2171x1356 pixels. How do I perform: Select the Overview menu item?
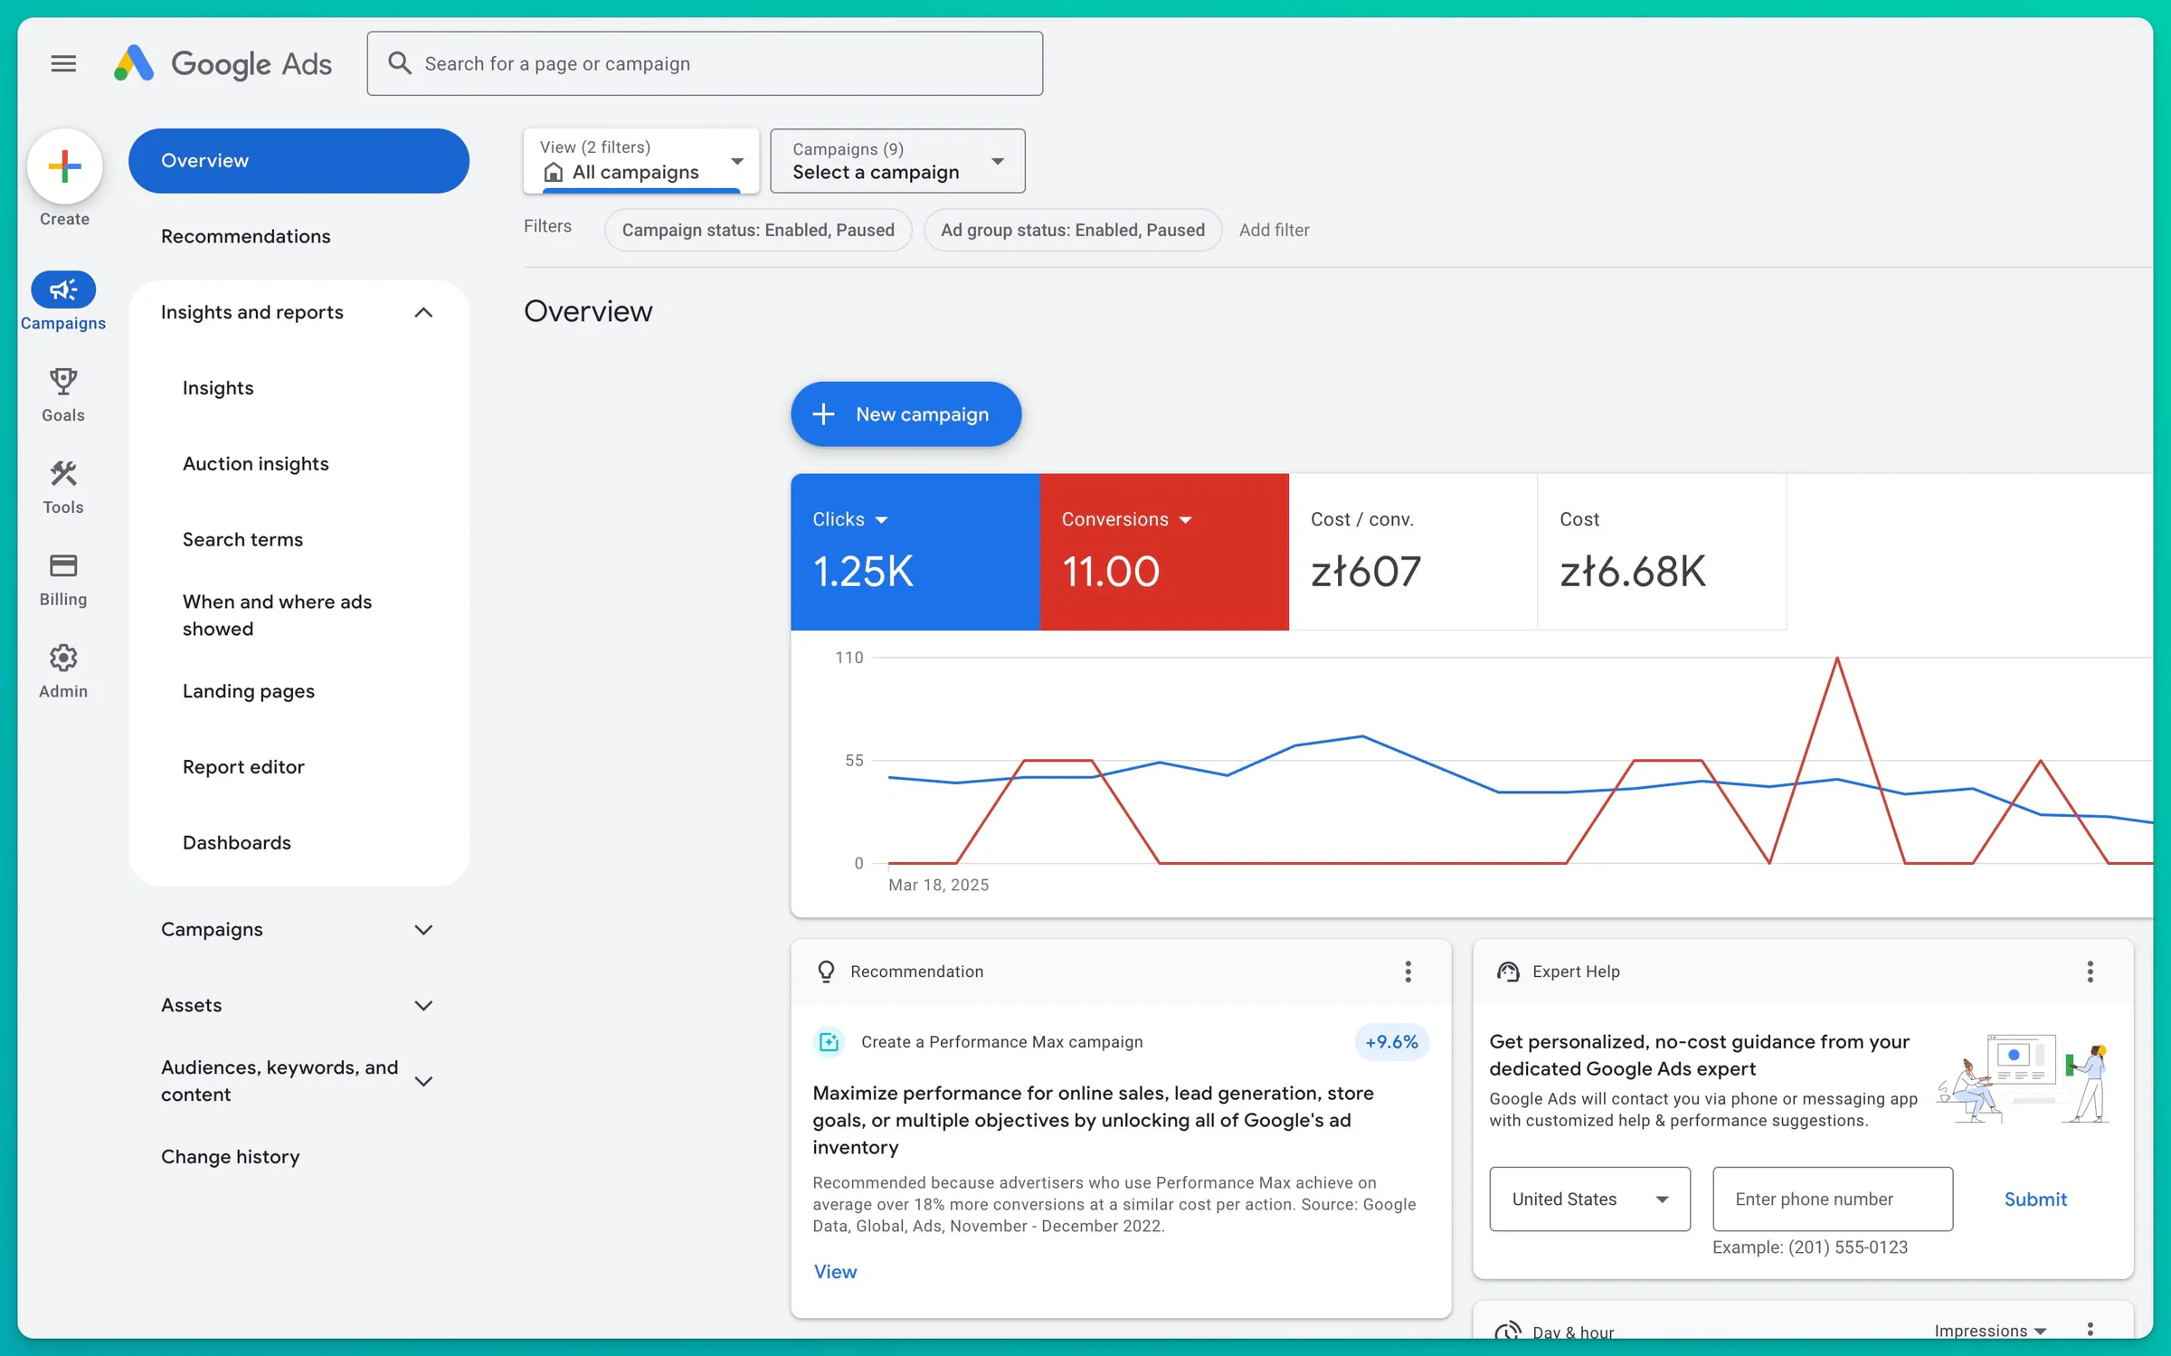[299, 160]
